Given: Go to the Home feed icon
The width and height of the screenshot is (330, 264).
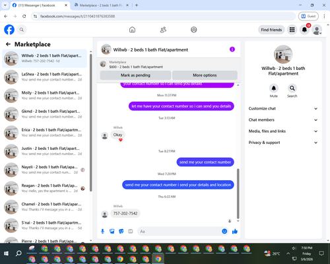Looking at the screenshot, I should [x=132, y=30].
